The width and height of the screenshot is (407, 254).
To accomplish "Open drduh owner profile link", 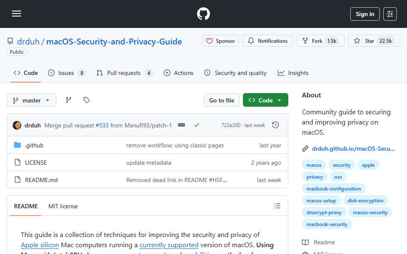I will point(28,41).
